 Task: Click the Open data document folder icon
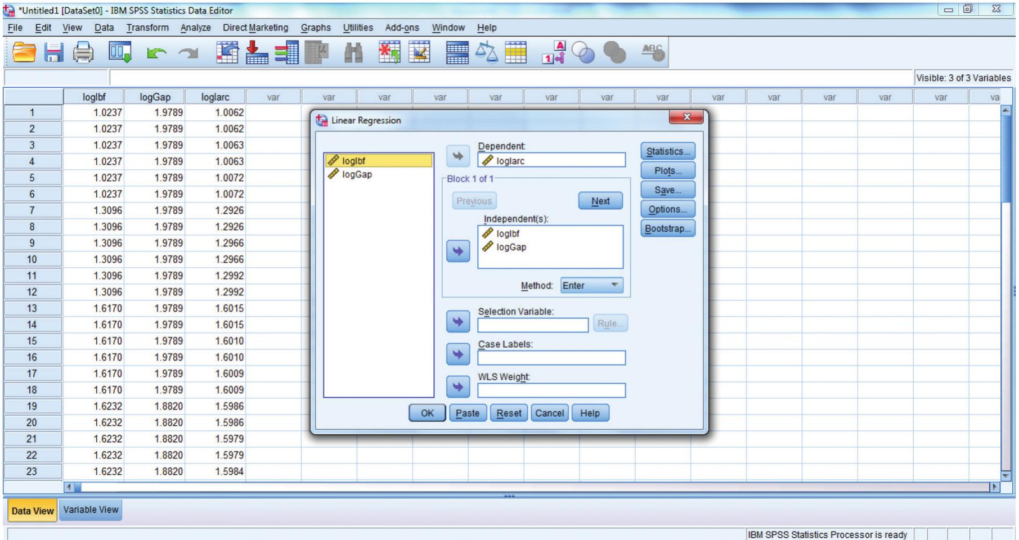click(24, 53)
